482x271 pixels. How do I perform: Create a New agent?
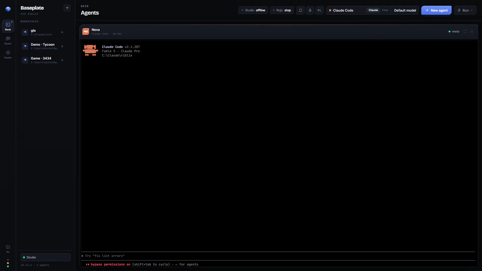[436, 10]
